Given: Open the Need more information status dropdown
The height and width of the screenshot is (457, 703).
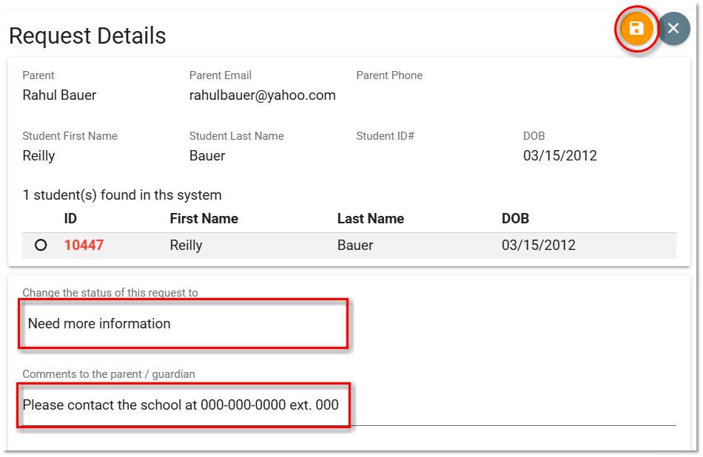Looking at the screenshot, I should click(x=184, y=323).
